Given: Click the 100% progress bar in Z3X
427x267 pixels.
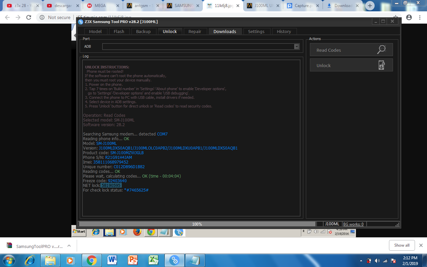Looking at the screenshot, I should [197, 224].
